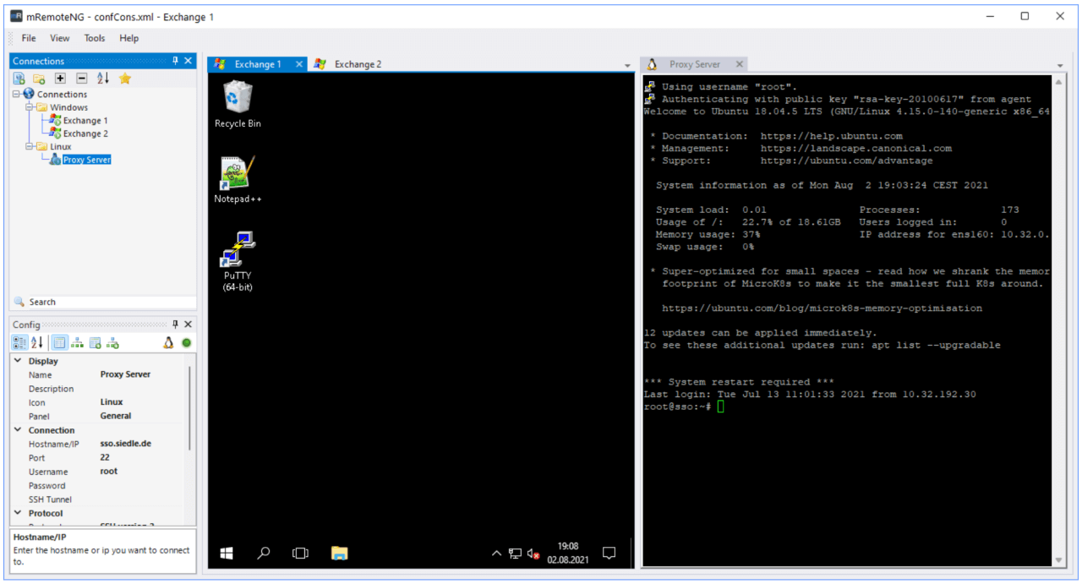Select the Proxy Server tab
The width and height of the screenshot is (1082, 584).
pyautogui.click(x=694, y=64)
